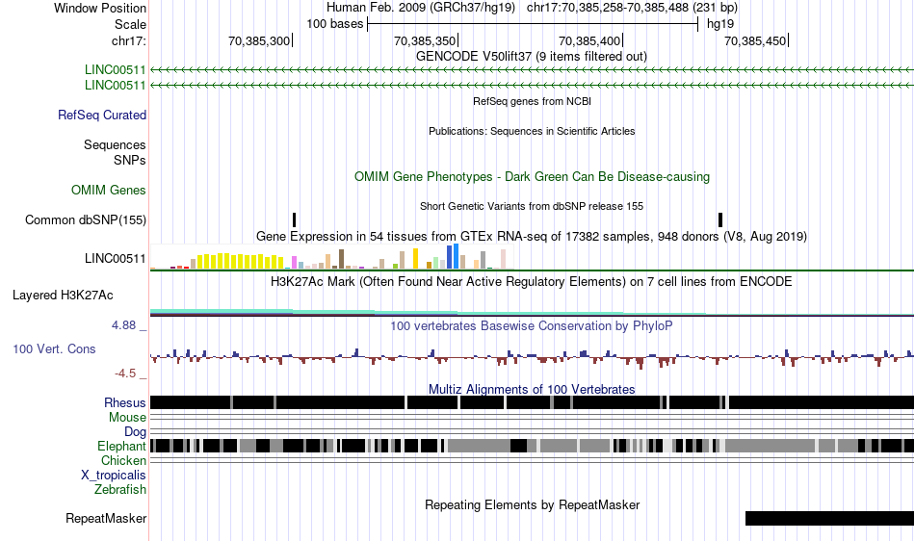Click 100 vertebrates Basewise Conservation by PhyloP
The height and width of the screenshot is (541, 915).
[532, 326]
